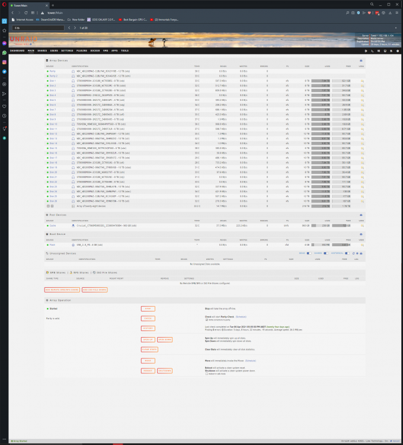The image size is (403, 445).
Task: Browse Disk 5 contents via view icon
Action: click(362, 100)
